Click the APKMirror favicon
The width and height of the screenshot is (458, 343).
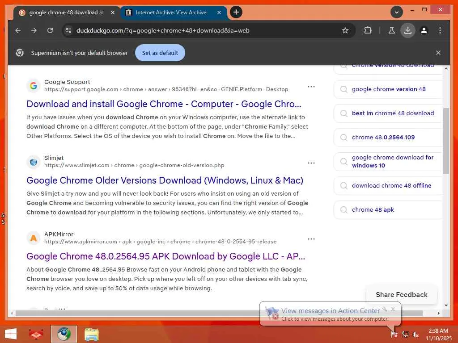34,238
